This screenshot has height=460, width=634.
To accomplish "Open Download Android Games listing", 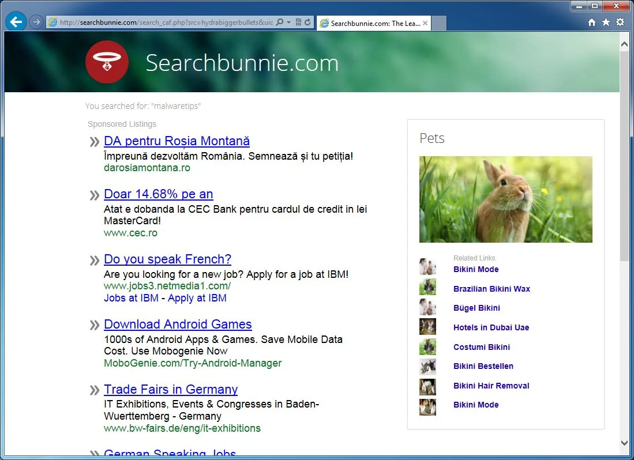I will (178, 324).
